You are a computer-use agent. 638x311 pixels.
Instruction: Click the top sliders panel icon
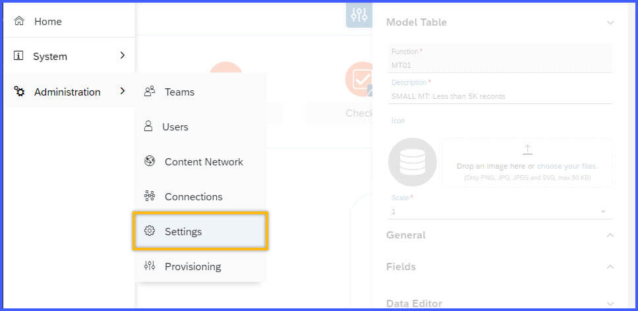359,15
